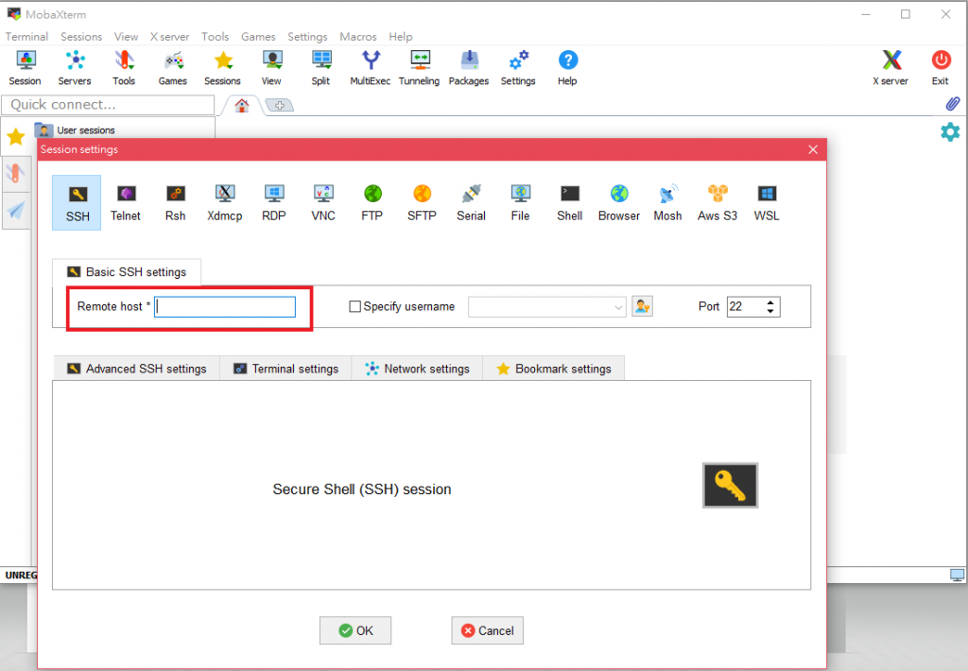Choose the Rsh session type

point(175,202)
